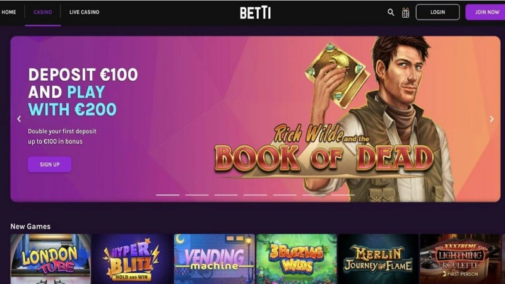Screen dimensions: 505x284
Task: Advance banner with right arrow
Action: pos(492,119)
